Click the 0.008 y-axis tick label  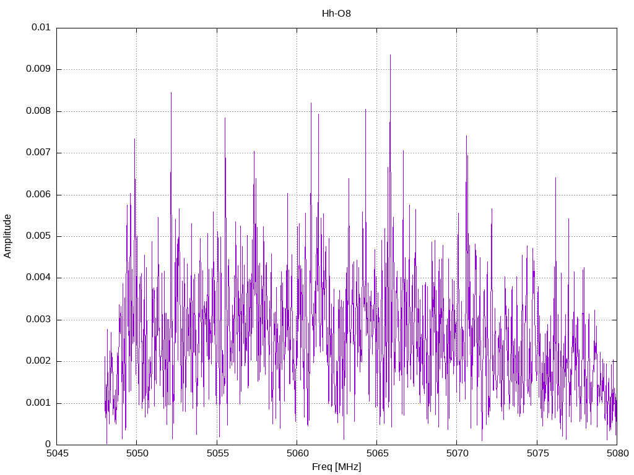coord(38,111)
